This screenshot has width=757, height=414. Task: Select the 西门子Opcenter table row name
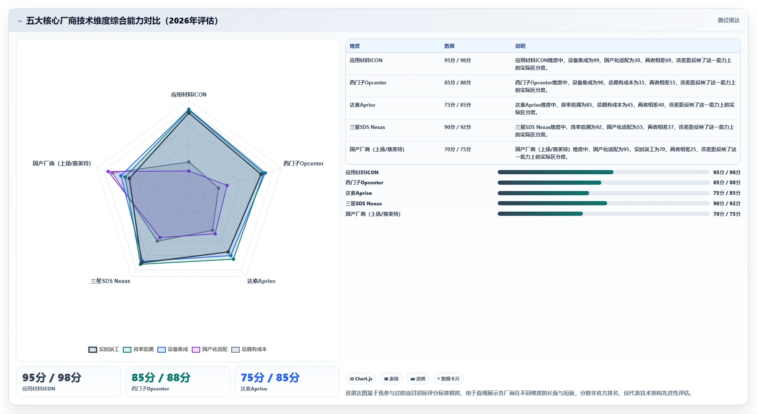coord(368,83)
